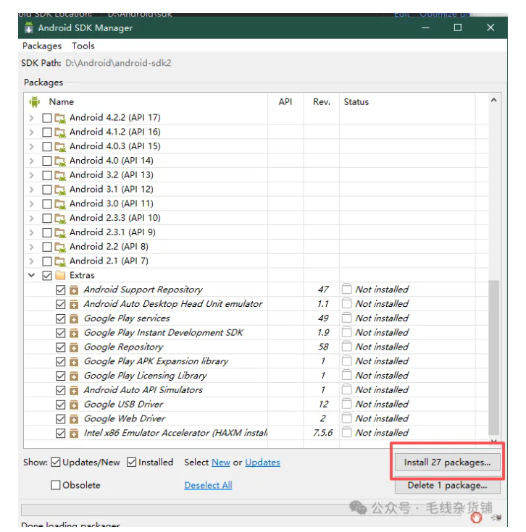The image size is (526, 532).
Task: Check the Android 4.0 (API 14) checkbox
Action: coord(47,161)
